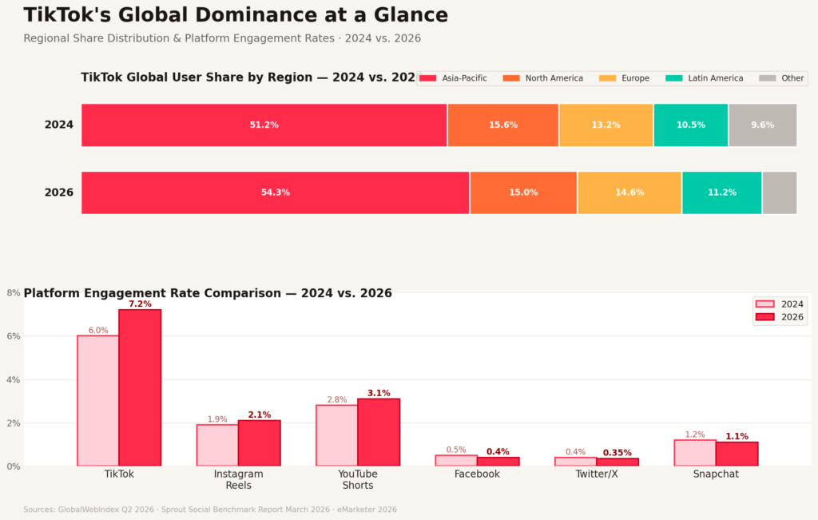The height and width of the screenshot is (520, 818).
Task: Click the "Other" legend text
Action: coord(792,78)
